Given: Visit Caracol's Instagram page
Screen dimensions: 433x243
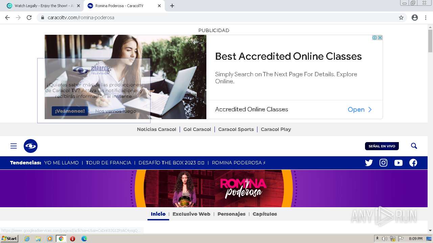Looking at the screenshot, I should tap(383, 163).
